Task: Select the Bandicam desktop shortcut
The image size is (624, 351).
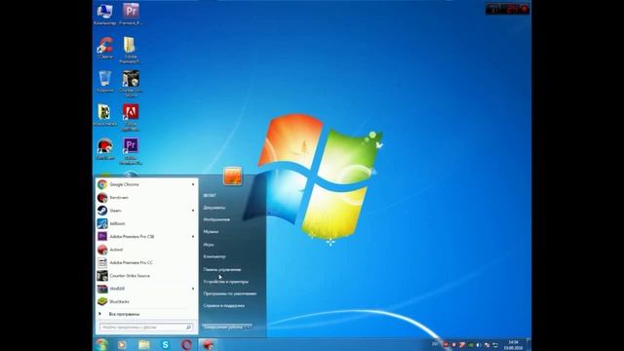Action: tap(105, 149)
